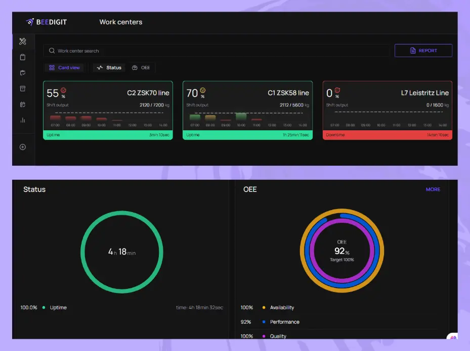This screenshot has width=470, height=351.
Task: Click the 4h 18min status value
Action: click(122, 252)
